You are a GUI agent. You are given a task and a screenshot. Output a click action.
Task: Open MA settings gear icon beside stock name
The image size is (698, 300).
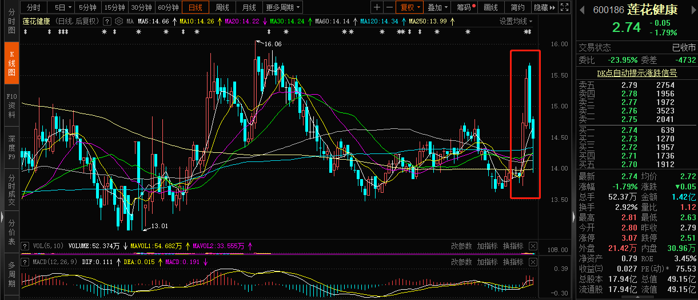119,21
